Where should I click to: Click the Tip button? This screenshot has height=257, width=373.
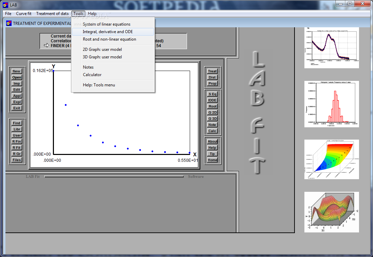(x=212, y=154)
